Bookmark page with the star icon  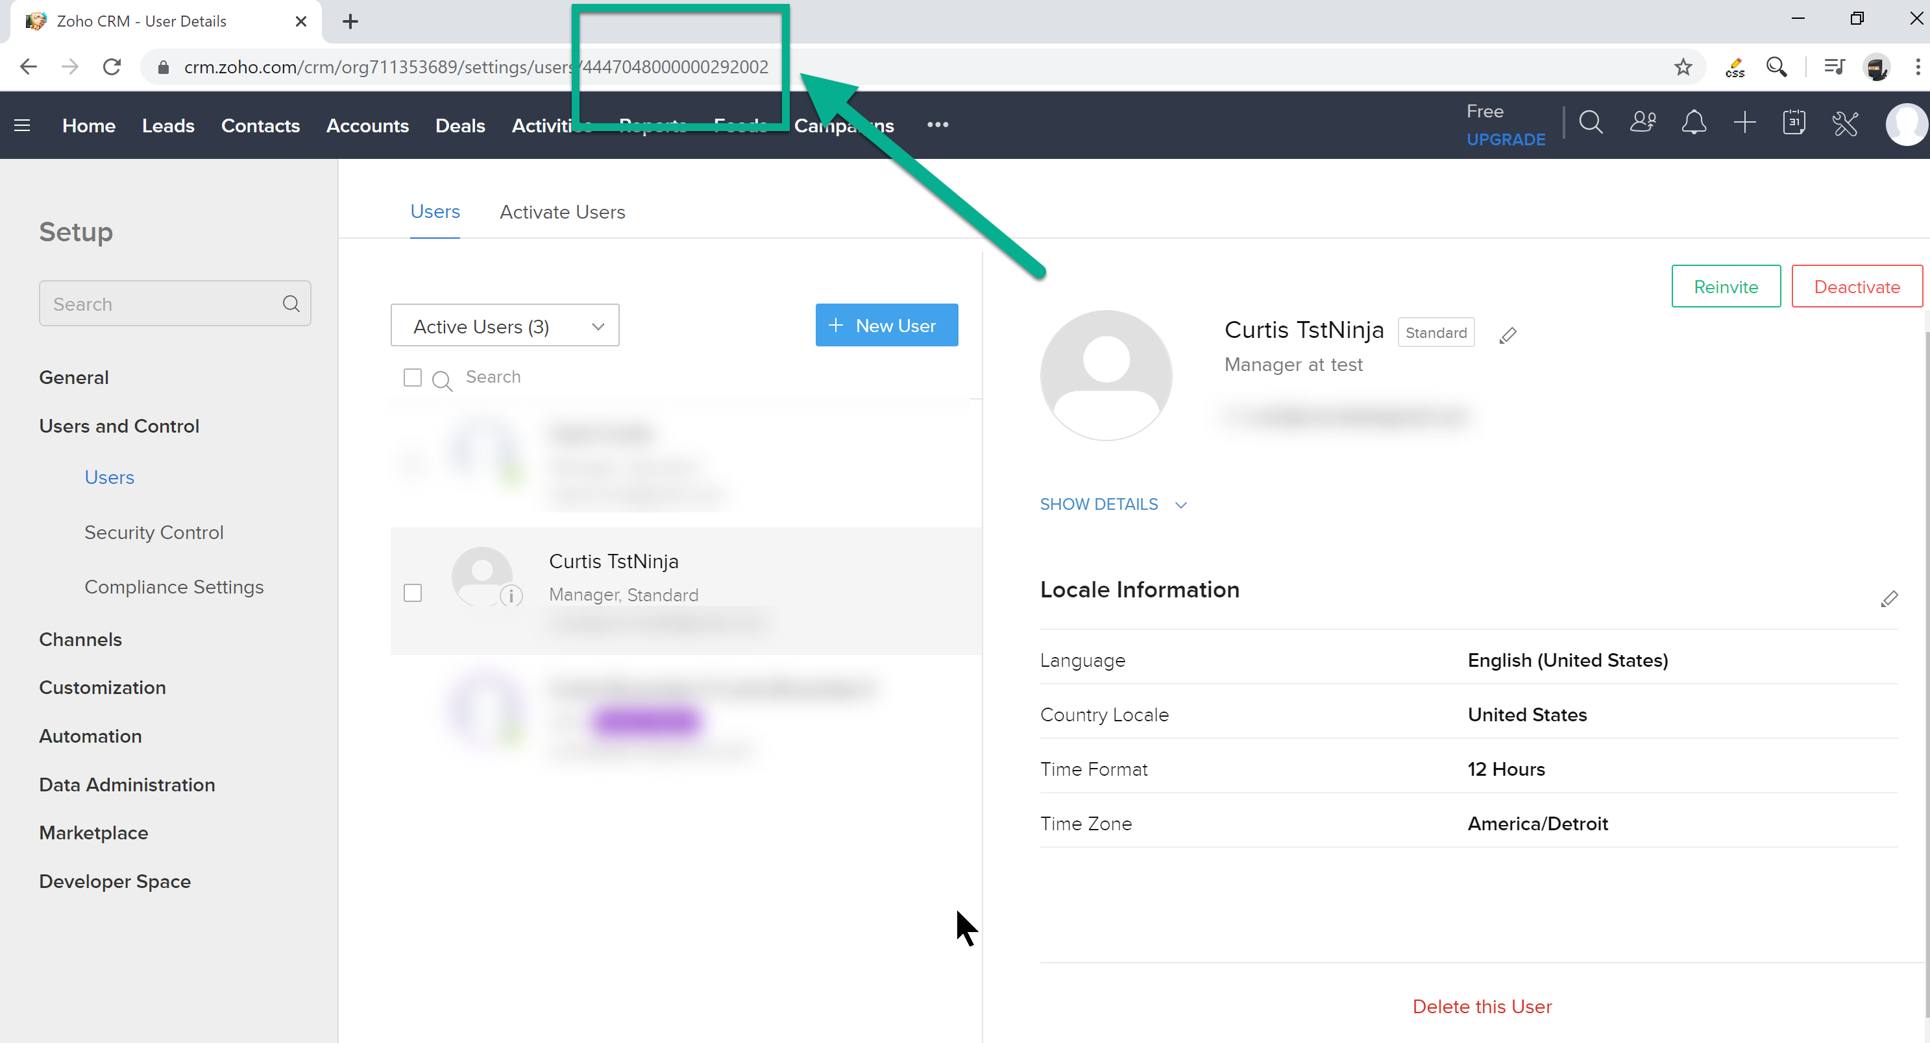click(x=1683, y=67)
